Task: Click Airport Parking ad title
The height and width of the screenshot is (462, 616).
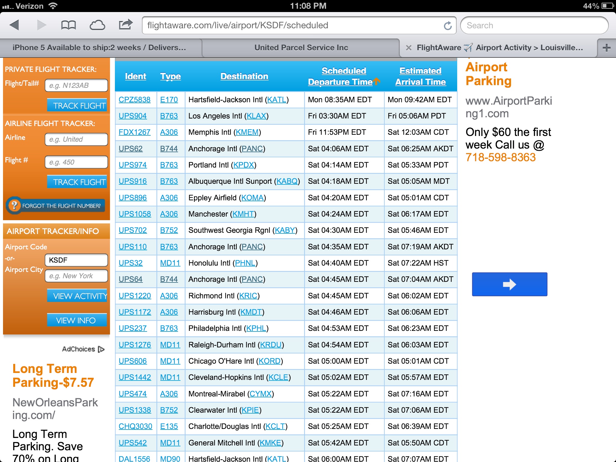Action: [488, 74]
